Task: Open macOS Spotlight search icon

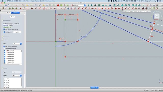Action: 155,1
